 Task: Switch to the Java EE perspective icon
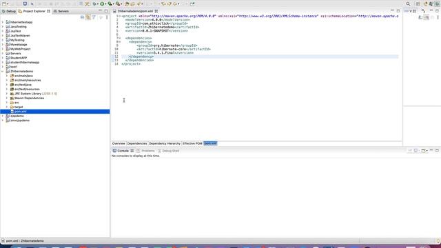pos(425,3)
